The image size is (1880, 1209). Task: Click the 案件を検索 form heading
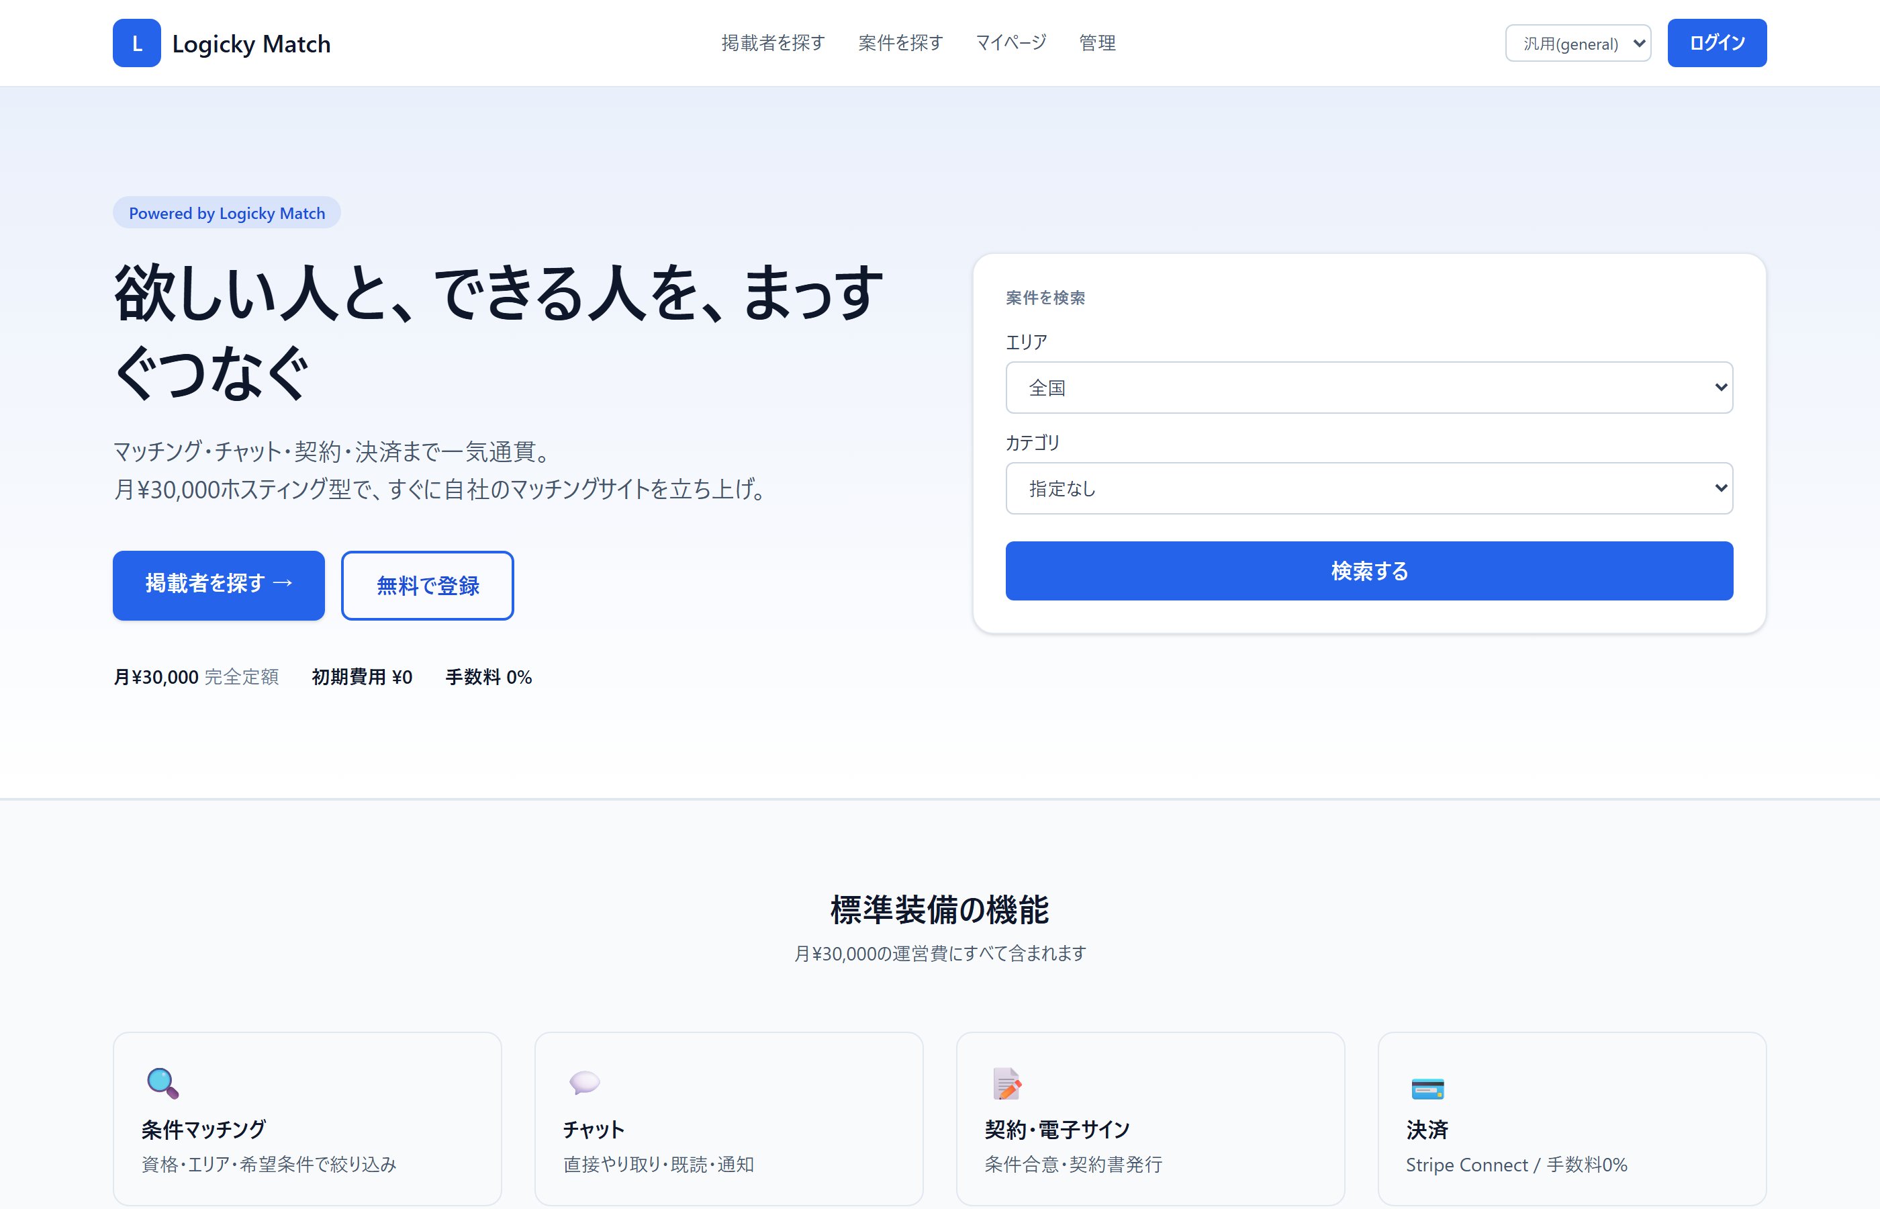[x=1045, y=298]
